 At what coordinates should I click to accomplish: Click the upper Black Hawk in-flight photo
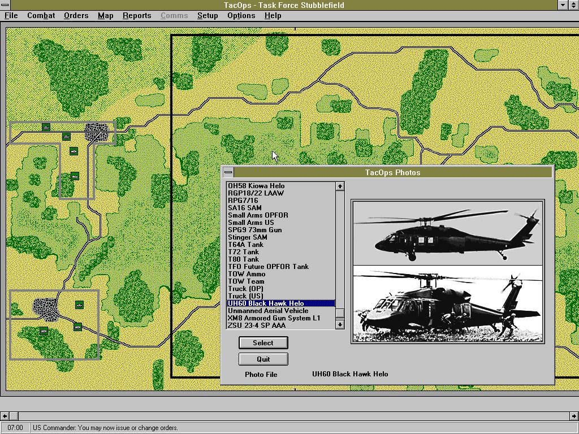pos(448,233)
